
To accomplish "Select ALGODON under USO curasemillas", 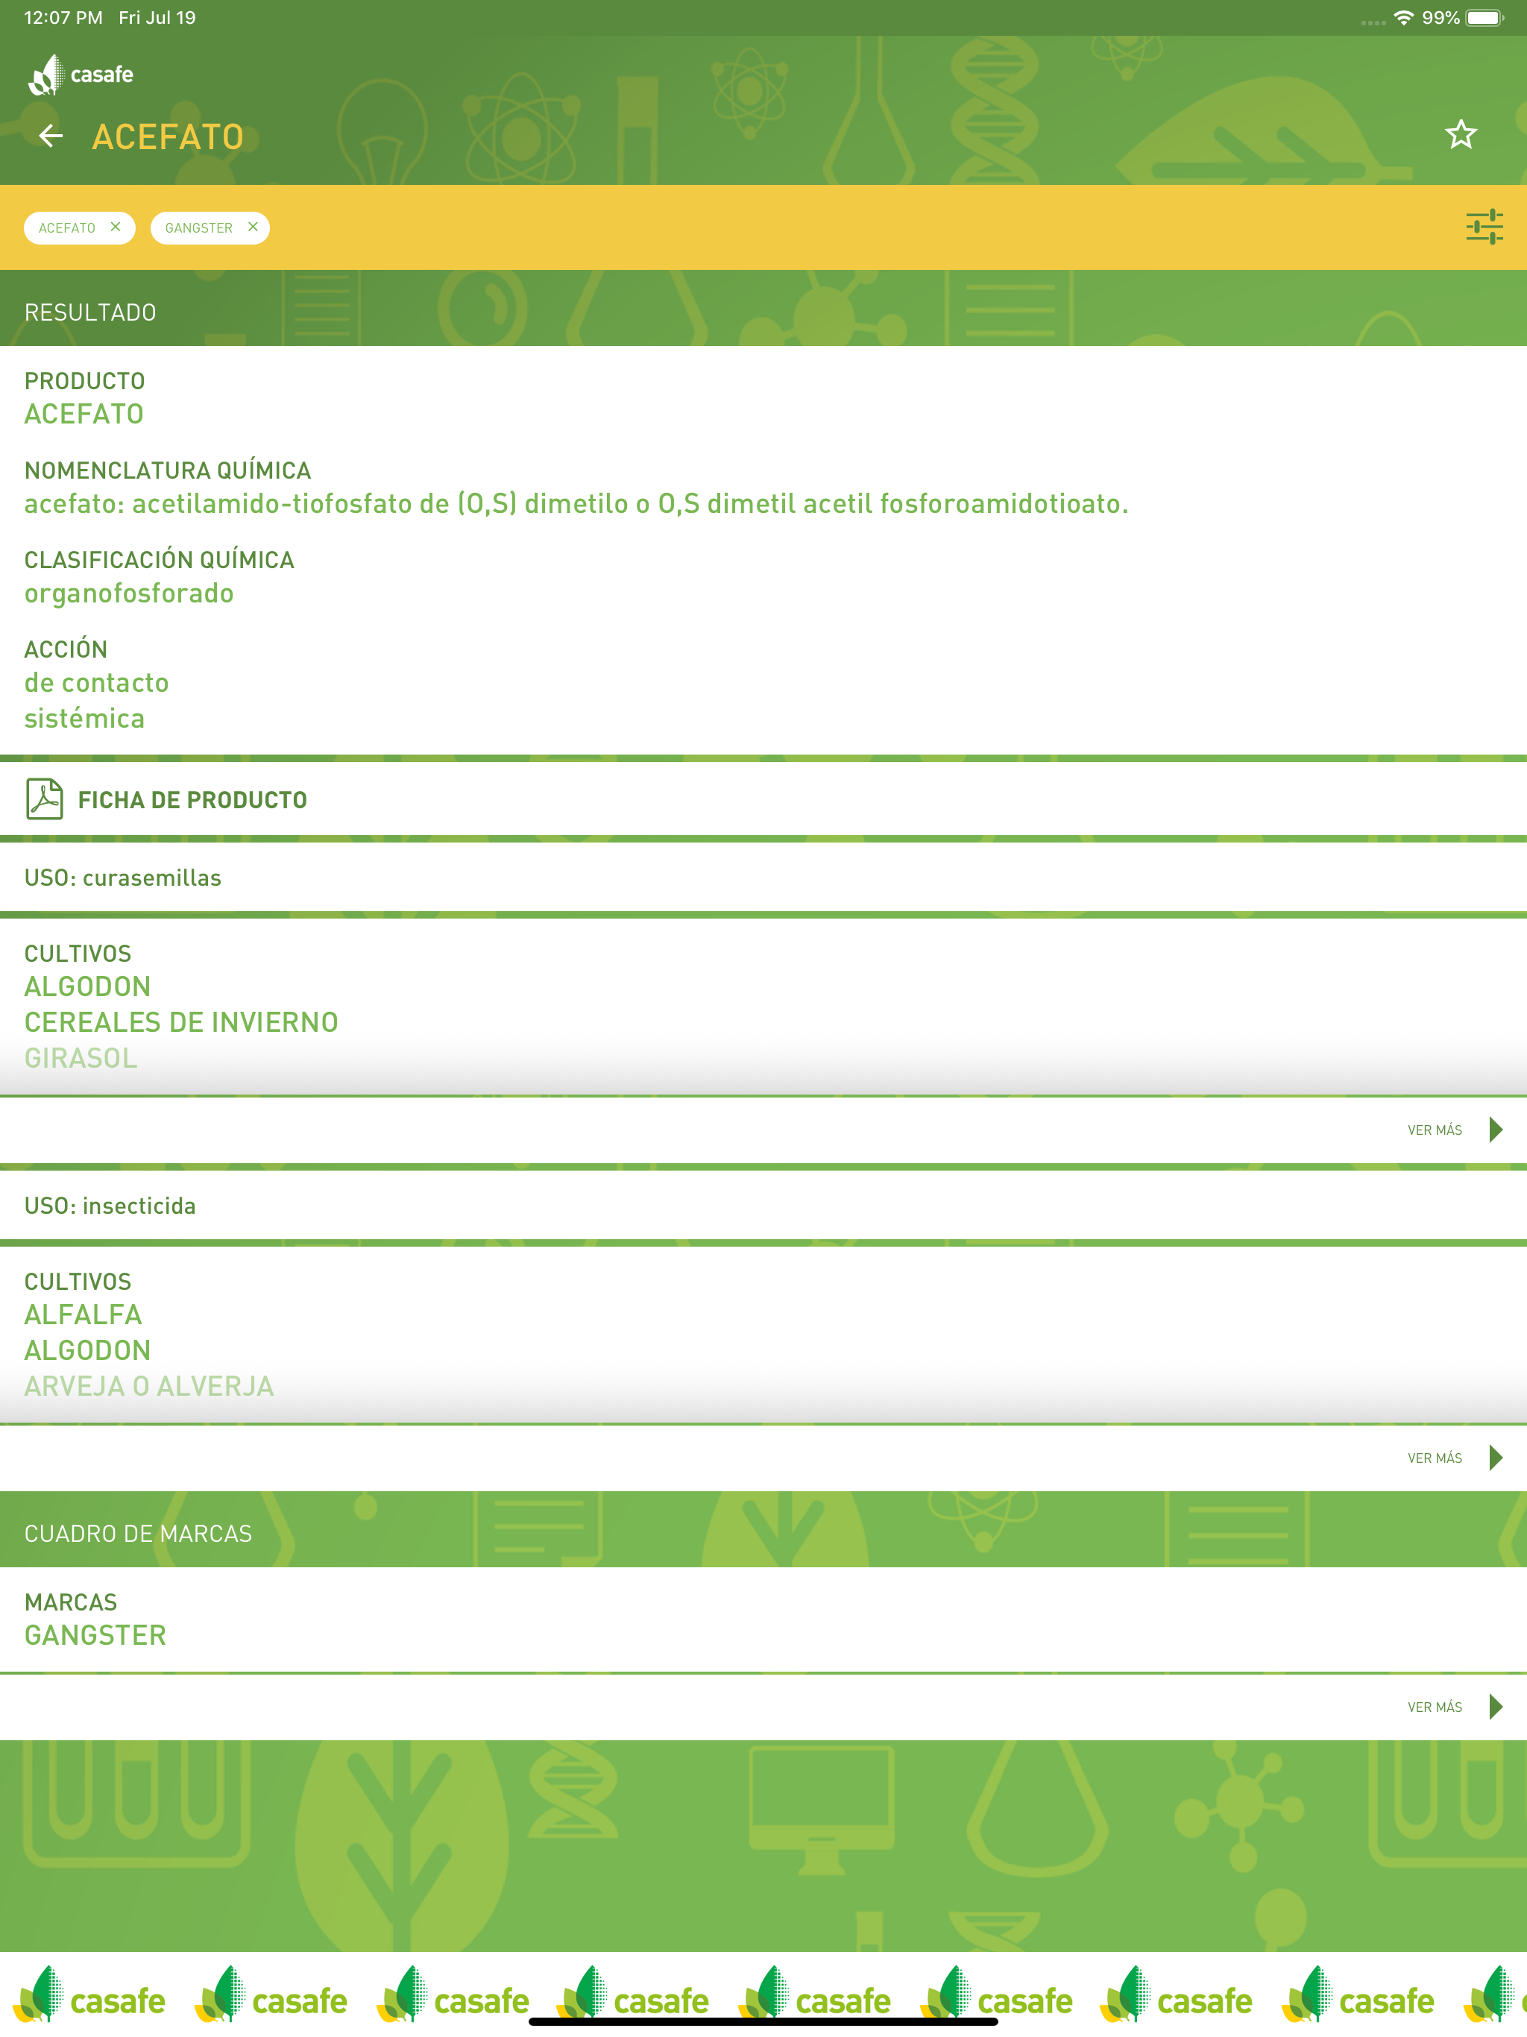I will pos(87,986).
